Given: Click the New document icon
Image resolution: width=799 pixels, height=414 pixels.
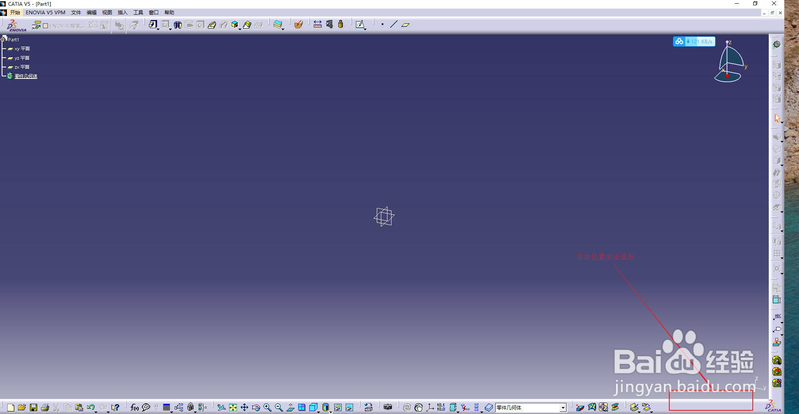Looking at the screenshot, I should click(x=11, y=407).
